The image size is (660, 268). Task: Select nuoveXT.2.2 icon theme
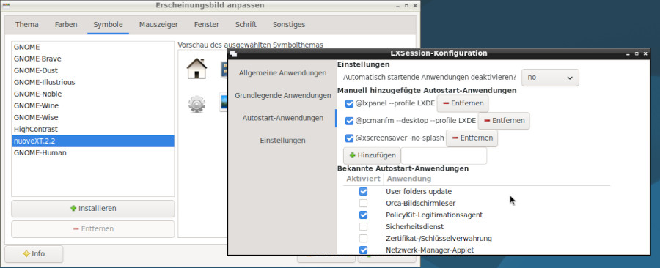click(93, 141)
